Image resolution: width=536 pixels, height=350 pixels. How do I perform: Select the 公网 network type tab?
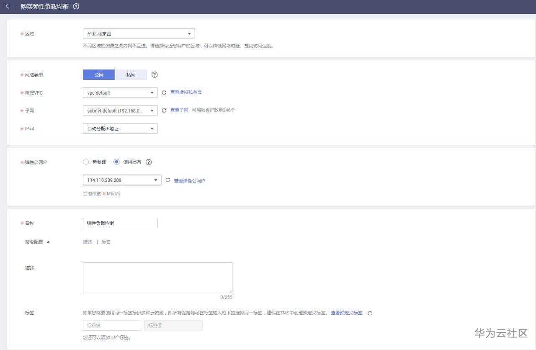pyautogui.click(x=98, y=75)
